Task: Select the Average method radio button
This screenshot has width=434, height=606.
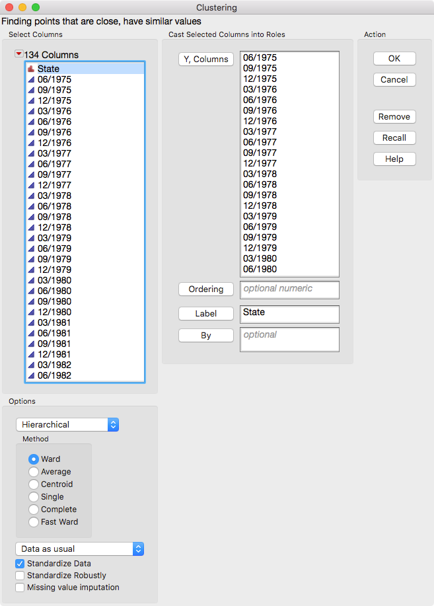Action: [x=34, y=472]
